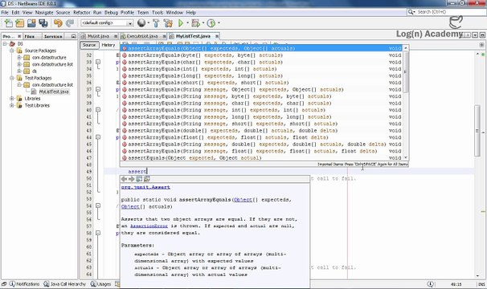The height and width of the screenshot is (289, 487).
Task: Open the Window menu
Action: (x=174, y=12)
